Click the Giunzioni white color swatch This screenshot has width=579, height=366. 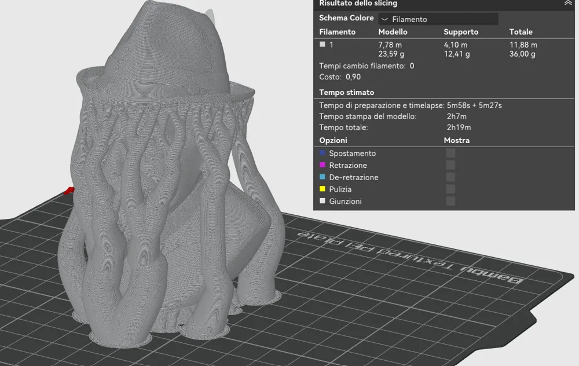coord(323,201)
